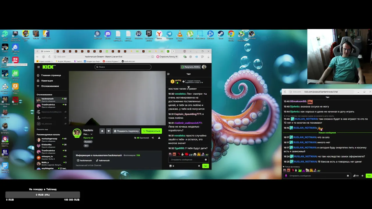Go to Главная страница in sidebar
372x209 pixels.
[x=49, y=75]
